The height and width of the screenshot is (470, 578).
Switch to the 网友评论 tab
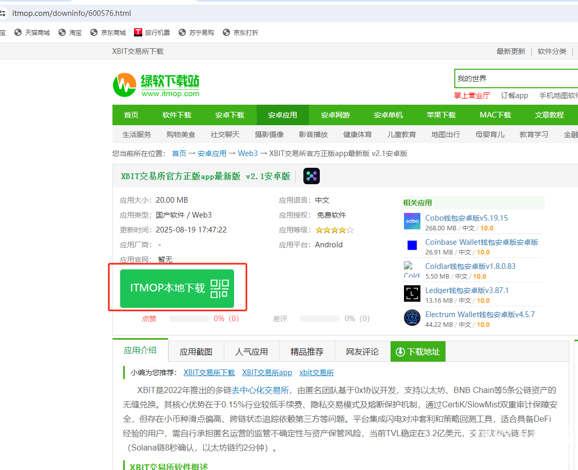[362, 351]
